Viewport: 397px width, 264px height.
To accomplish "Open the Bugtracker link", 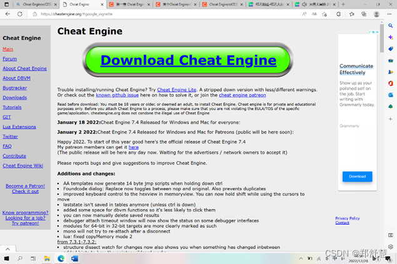I will tap(14, 88).
